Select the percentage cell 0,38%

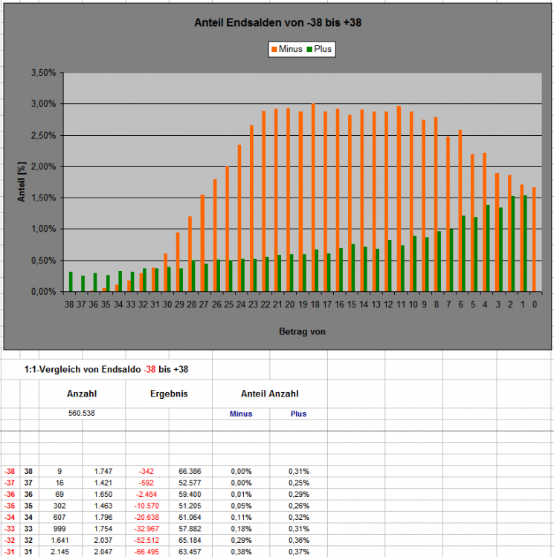tap(241, 552)
